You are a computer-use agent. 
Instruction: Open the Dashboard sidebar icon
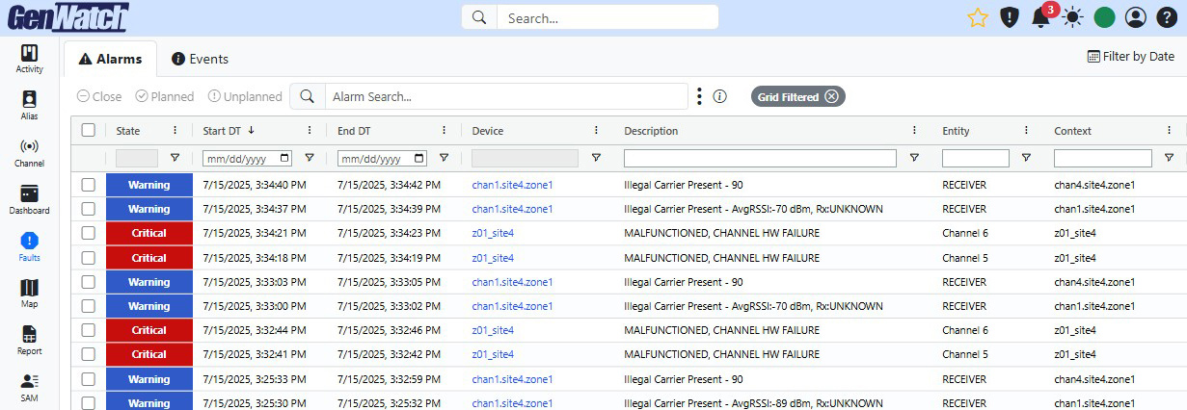[x=29, y=200]
